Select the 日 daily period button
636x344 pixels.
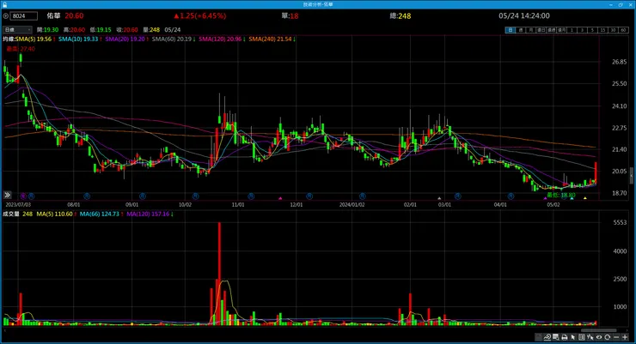coord(511,30)
